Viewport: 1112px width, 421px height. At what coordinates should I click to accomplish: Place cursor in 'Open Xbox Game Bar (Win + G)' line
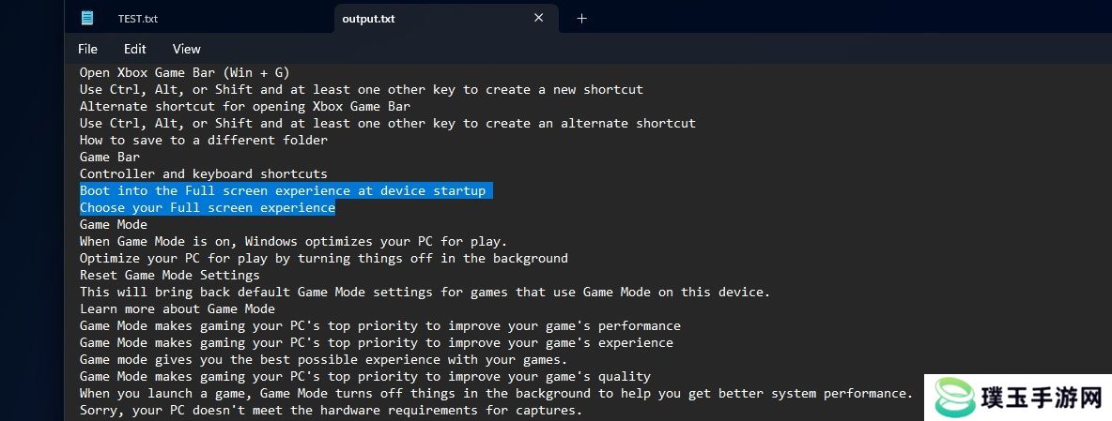point(184,72)
